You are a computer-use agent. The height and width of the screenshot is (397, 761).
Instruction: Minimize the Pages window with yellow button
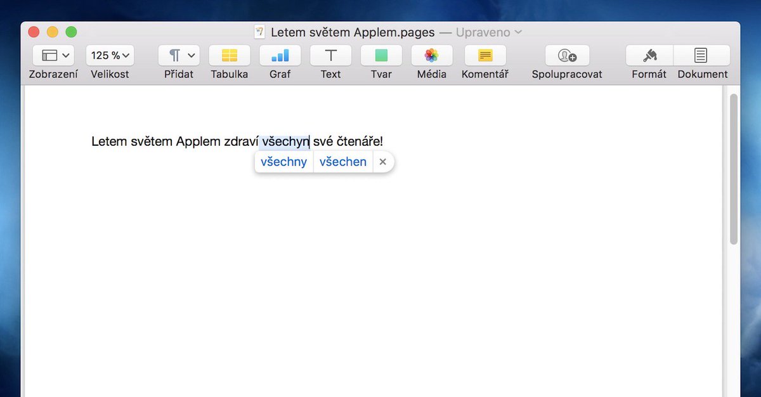53,32
